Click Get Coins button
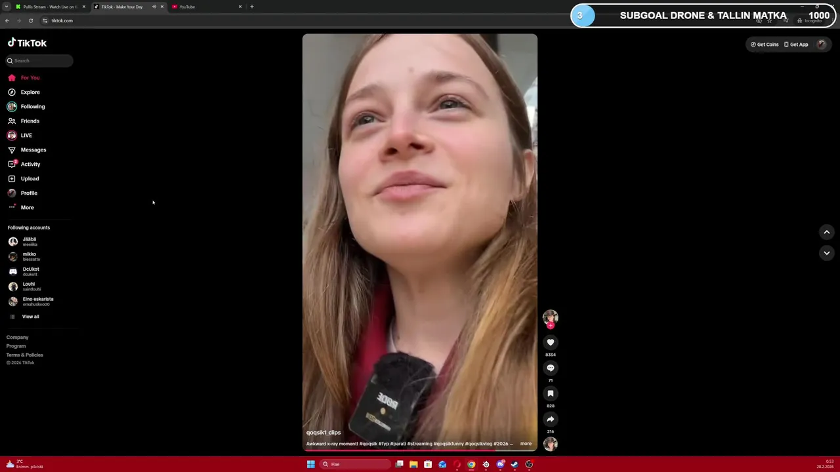This screenshot has width=840, height=472. (x=765, y=45)
